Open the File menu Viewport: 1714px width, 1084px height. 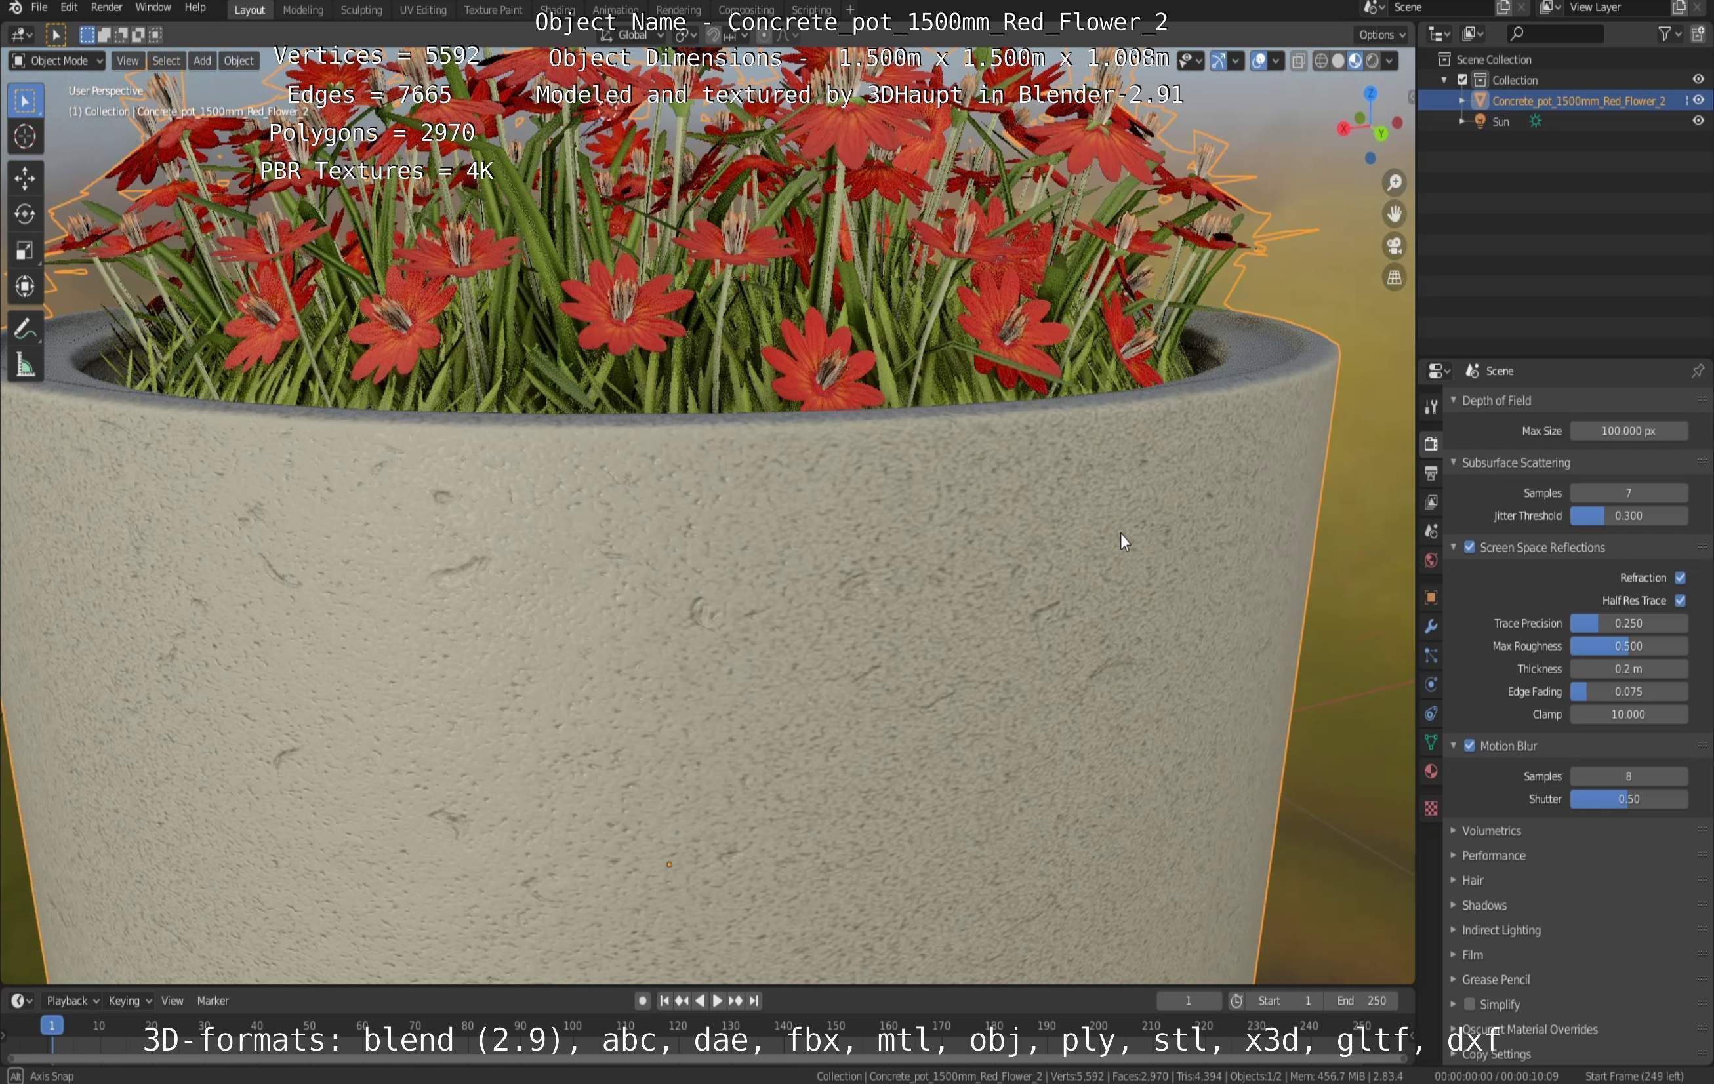click(39, 7)
